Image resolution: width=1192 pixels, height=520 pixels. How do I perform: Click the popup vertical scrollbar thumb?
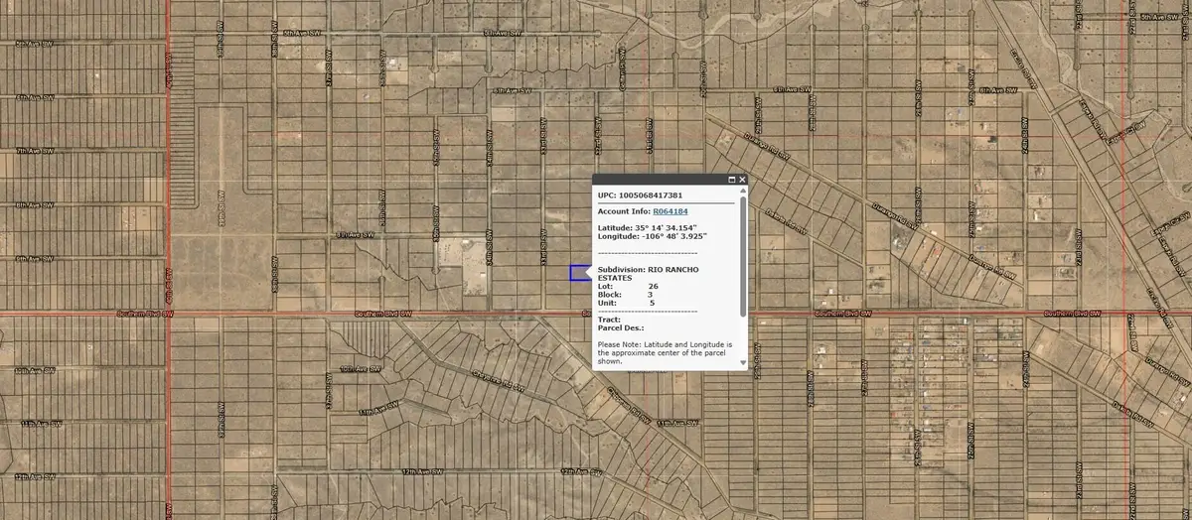(x=743, y=256)
